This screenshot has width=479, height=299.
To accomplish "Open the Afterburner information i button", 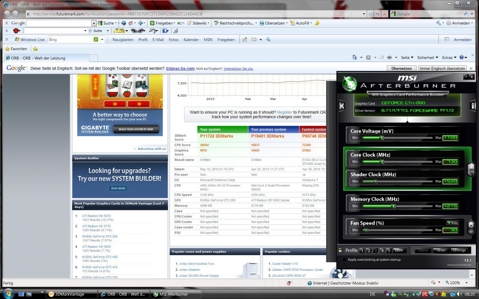I will click(x=473, y=106).
